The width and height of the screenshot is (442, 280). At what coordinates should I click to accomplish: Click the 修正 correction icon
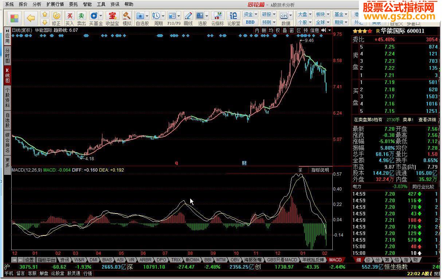(56, 18)
